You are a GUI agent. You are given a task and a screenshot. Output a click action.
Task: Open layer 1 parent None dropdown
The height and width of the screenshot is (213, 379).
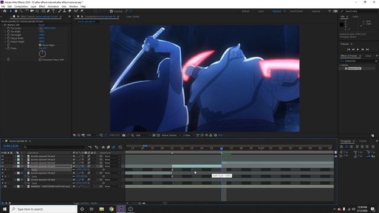pyautogui.click(x=113, y=156)
